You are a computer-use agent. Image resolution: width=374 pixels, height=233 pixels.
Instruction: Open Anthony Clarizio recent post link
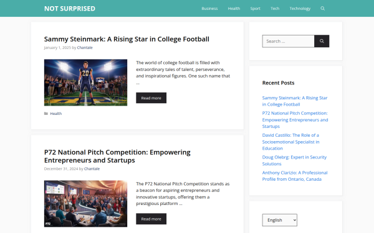click(295, 176)
